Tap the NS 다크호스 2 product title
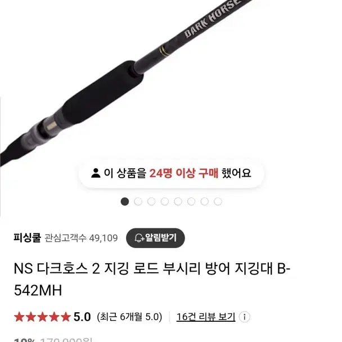 (x=152, y=279)
